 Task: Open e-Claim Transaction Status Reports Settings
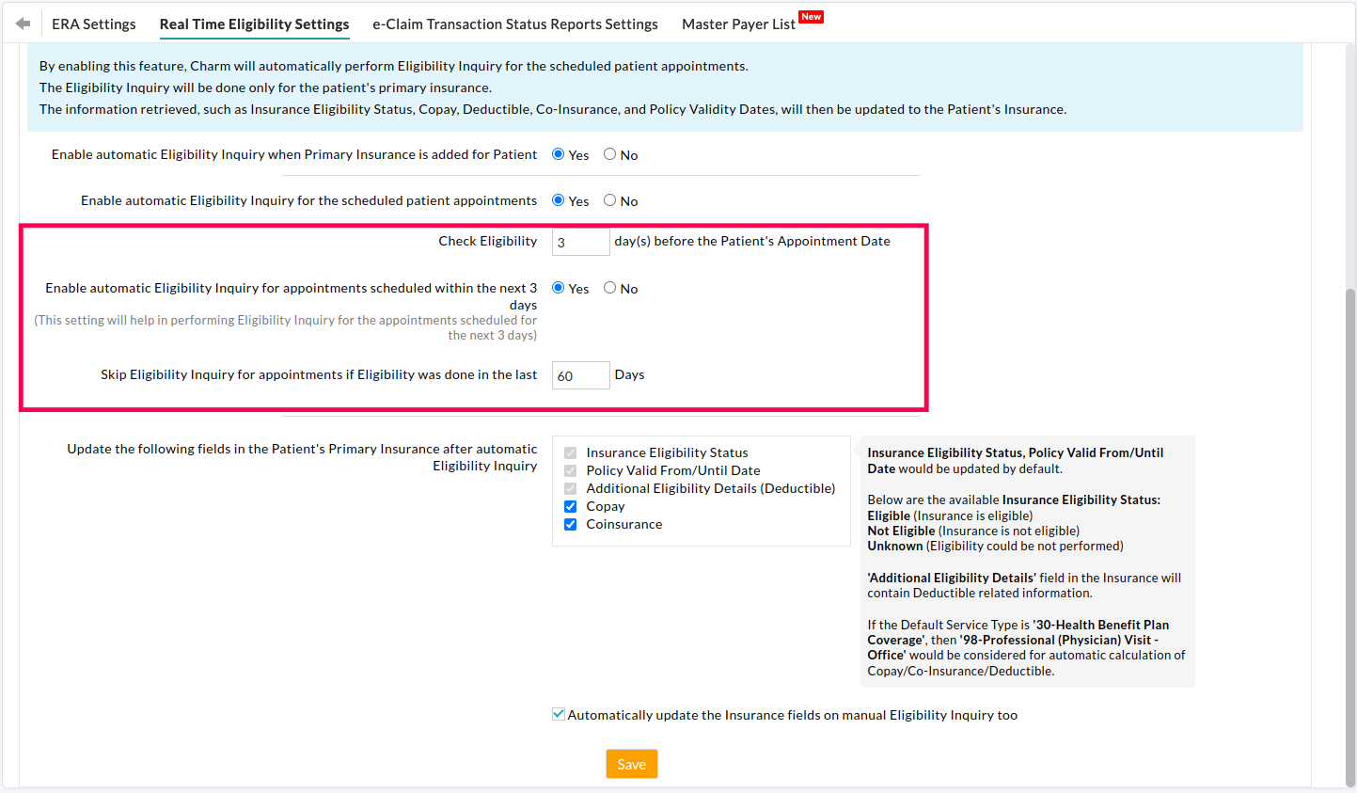pyautogui.click(x=514, y=24)
